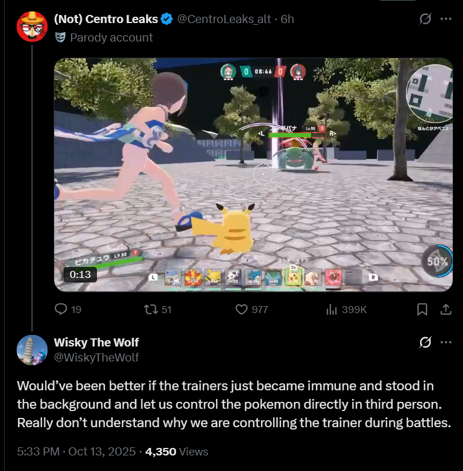463x471 pixels.
Task: Click the share icon on the video post
Action: [446, 310]
